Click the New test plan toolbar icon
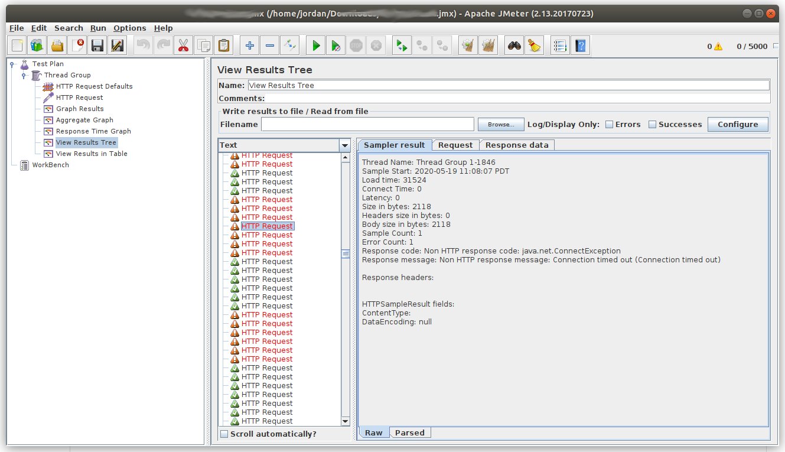 [17, 45]
